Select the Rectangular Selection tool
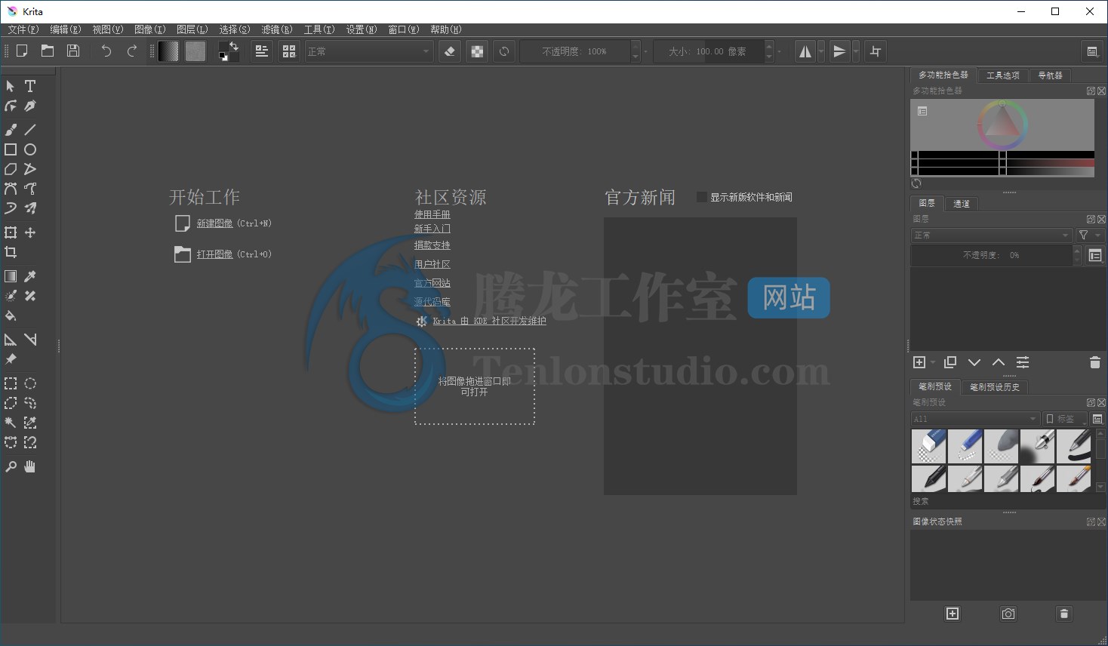1108x646 pixels. [x=11, y=383]
